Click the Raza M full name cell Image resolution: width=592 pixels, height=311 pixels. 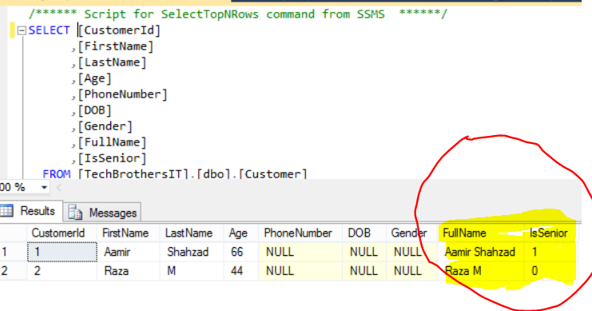pyautogui.click(x=481, y=270)
